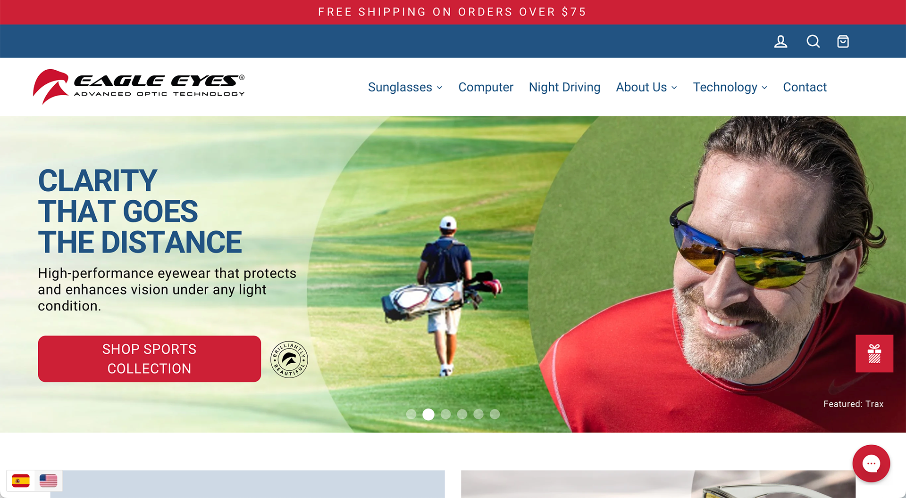Image resolution: width=906 pixels, height=498 pixels.
Task: Open the Night Driving menu item
Action: [564, 87]
